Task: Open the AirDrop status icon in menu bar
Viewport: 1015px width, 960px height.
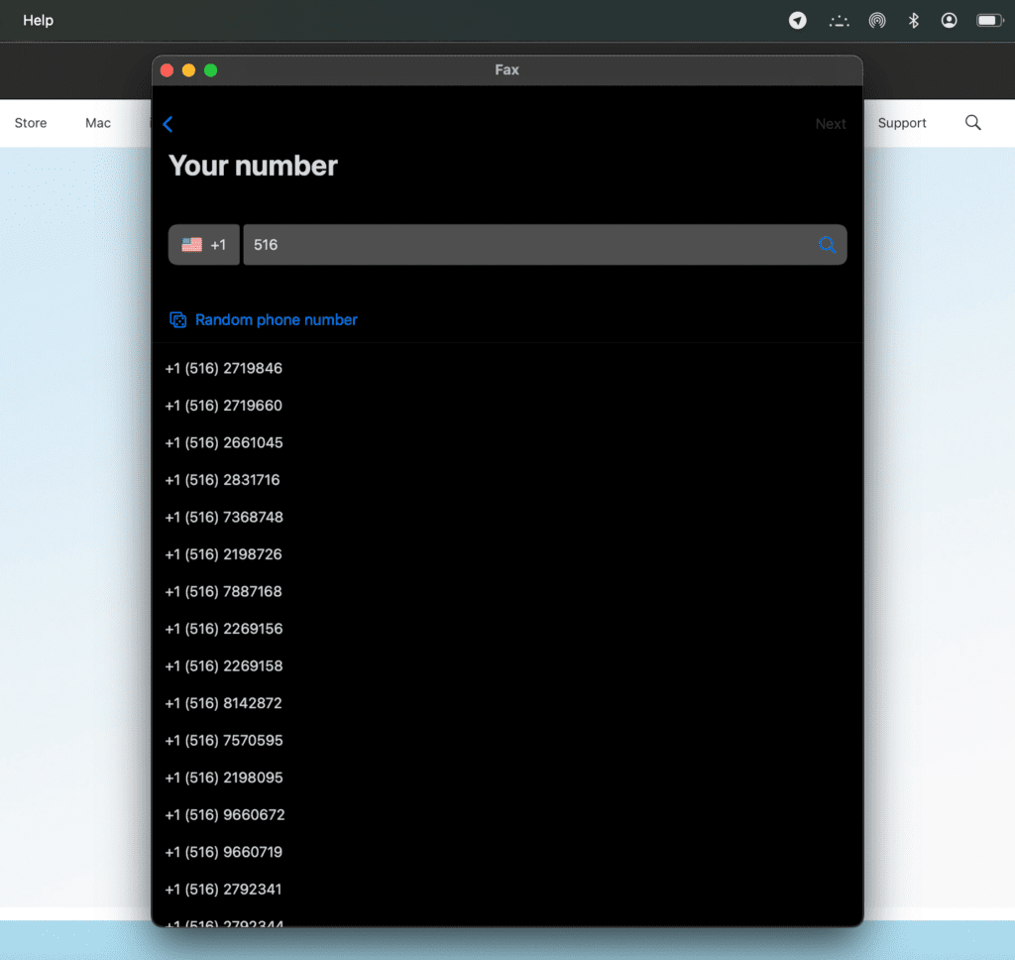Action: [x=876, y=20]
